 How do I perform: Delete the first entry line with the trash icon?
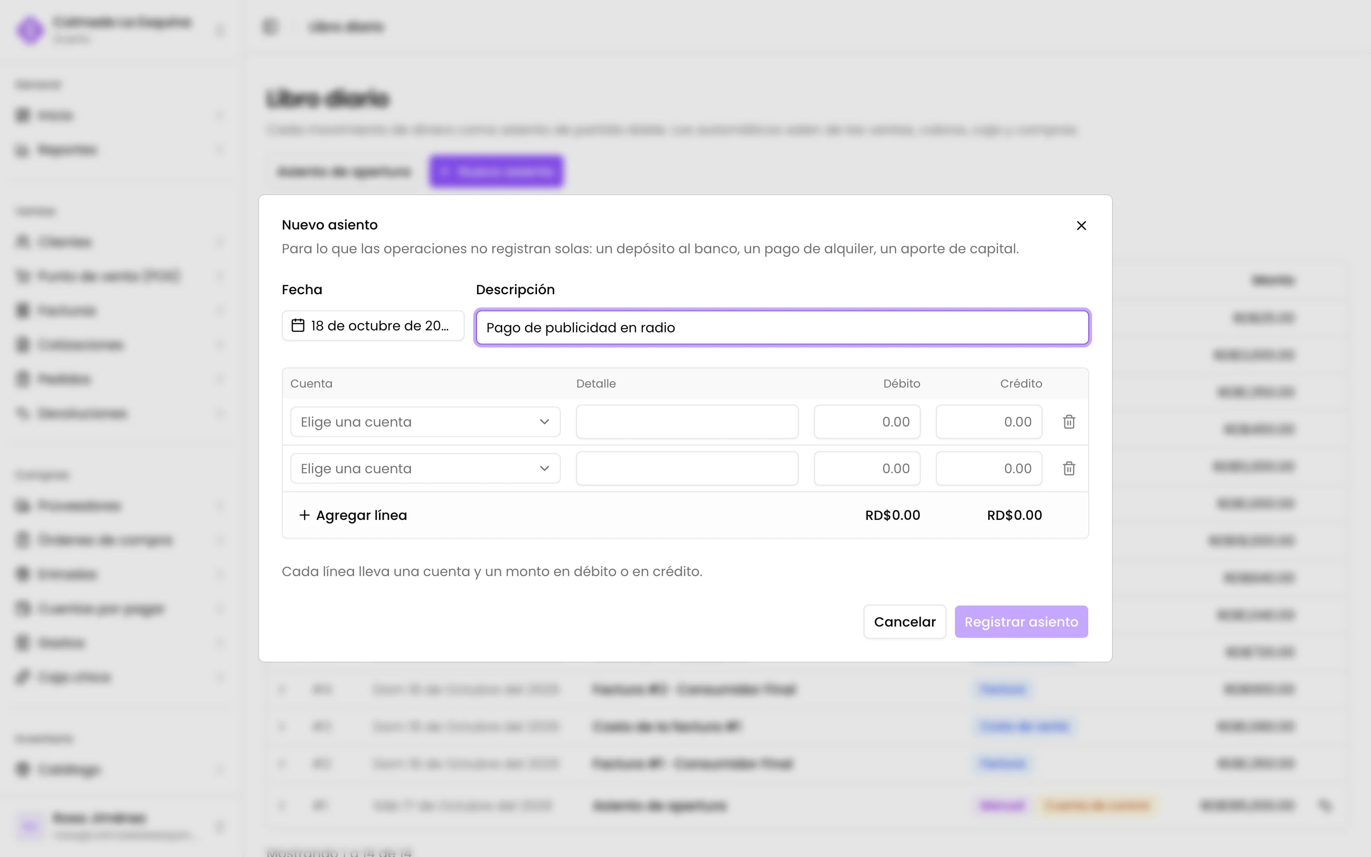1069,422
